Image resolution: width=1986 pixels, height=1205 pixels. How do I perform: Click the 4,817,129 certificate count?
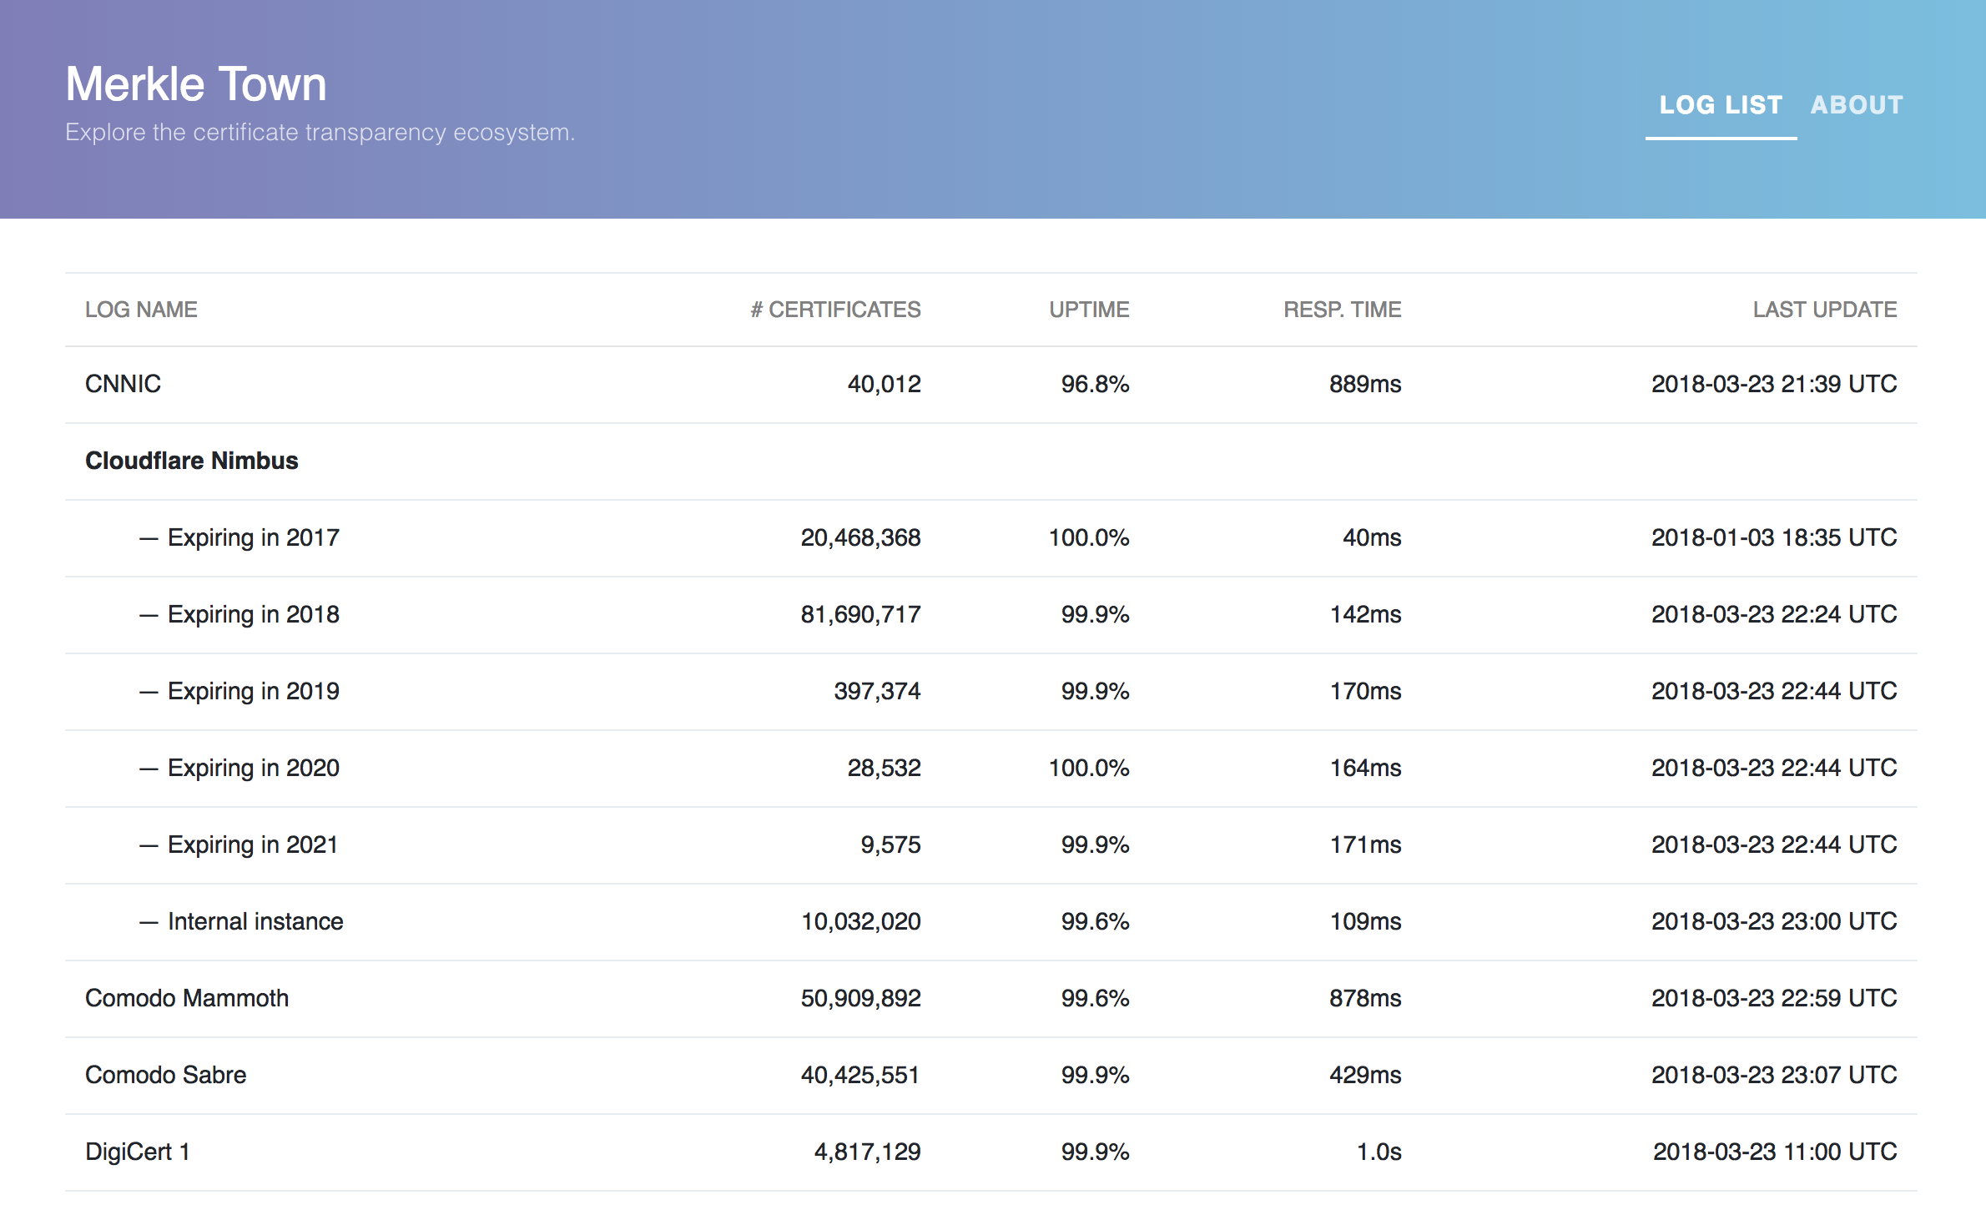[x=868, y=1152]
